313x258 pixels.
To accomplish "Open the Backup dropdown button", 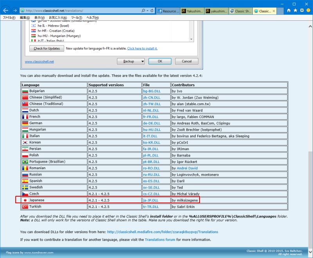I will click(x=131, y=61).
